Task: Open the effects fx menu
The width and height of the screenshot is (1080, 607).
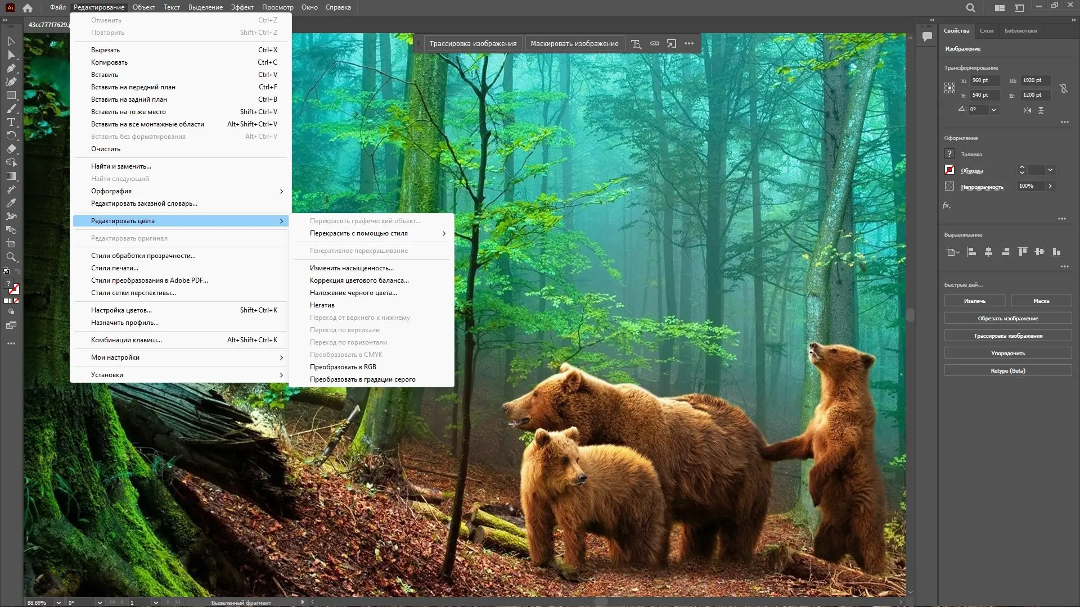Action: 947,206
